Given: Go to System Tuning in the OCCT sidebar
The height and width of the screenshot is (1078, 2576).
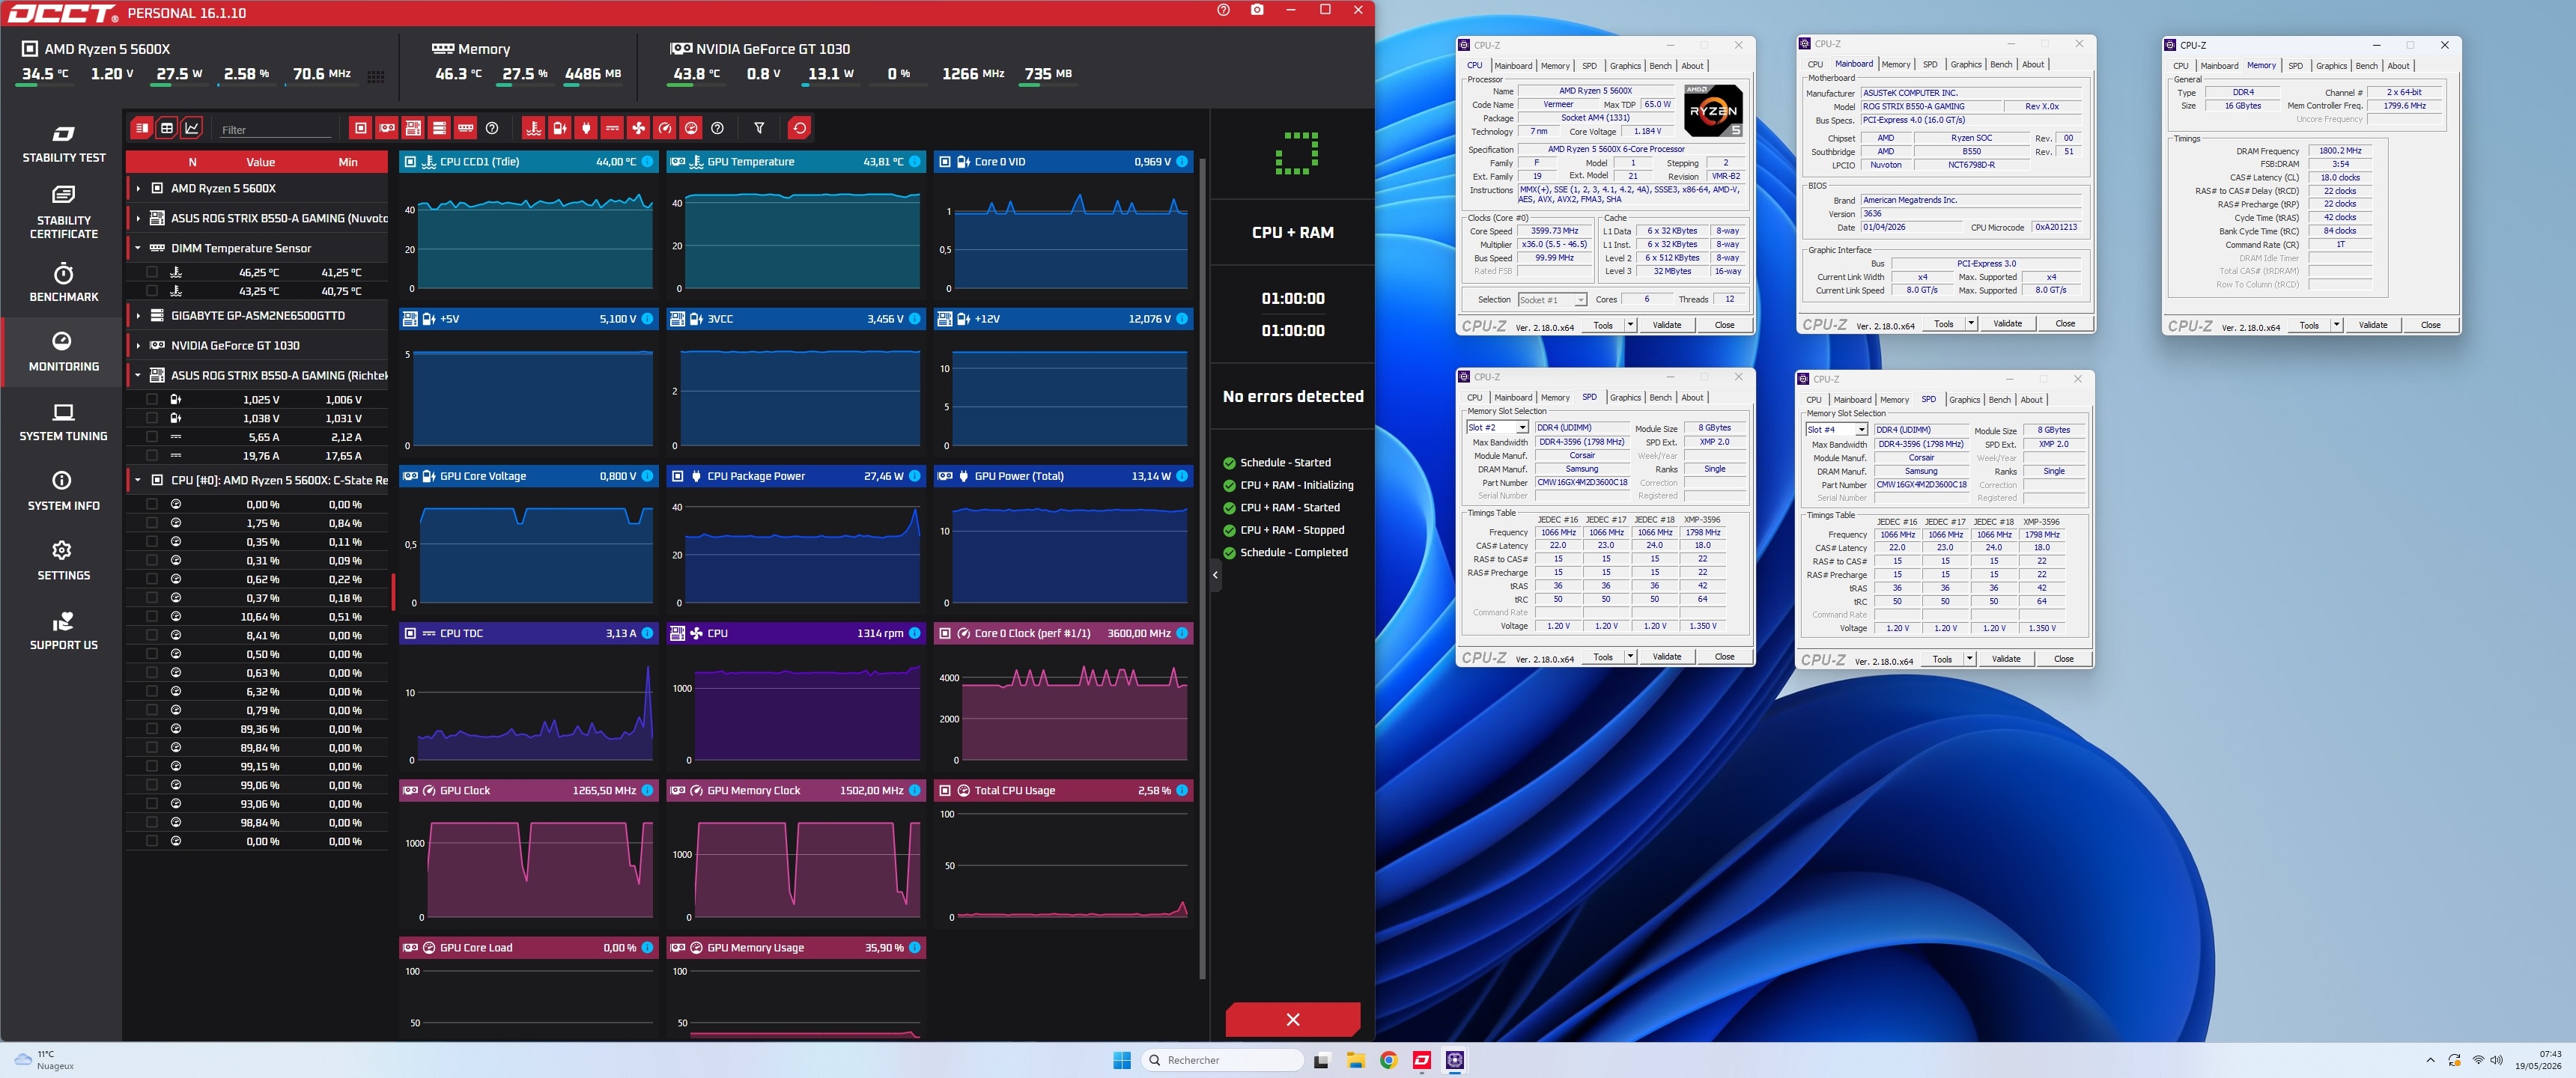Looking at the screenshot, I should coord(64,422).
